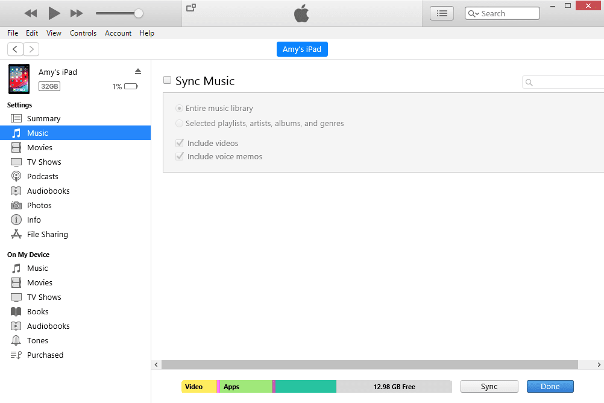Open the File menu
The height and width of the screenshot is (403, 604).
click(13, 33)
